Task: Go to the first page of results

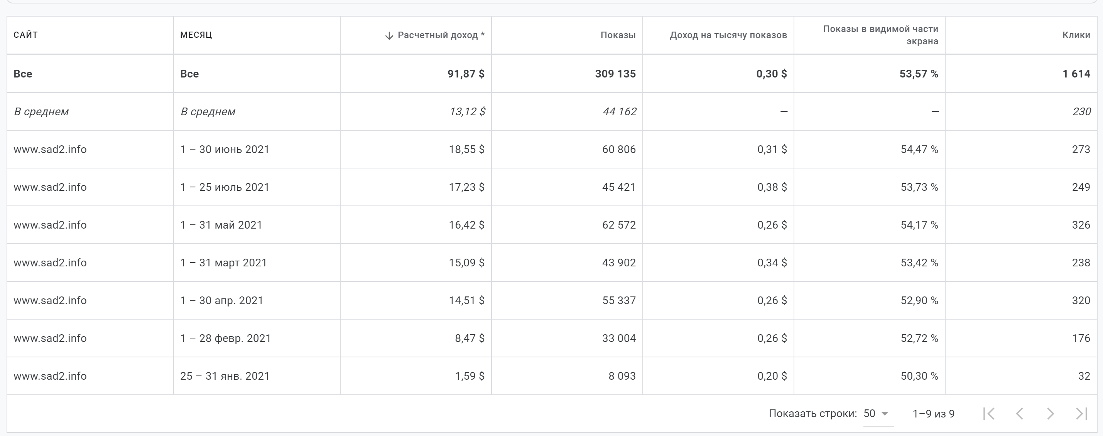Action: coord(989,414)
